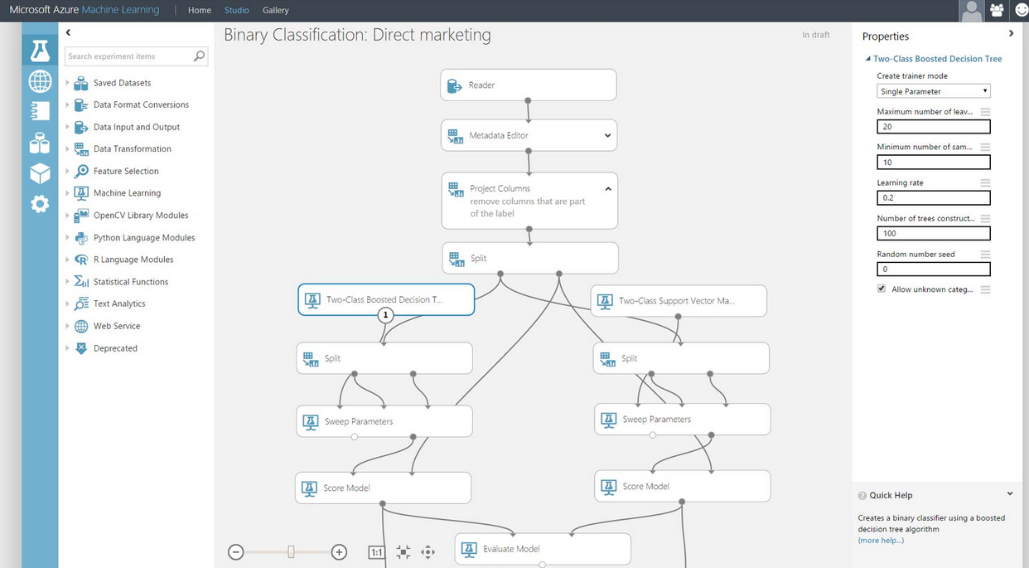The height and width of the screenshot is (568, 1029).
Task: Reset zoom with the 1:1 button
Action: pos(376,552)
